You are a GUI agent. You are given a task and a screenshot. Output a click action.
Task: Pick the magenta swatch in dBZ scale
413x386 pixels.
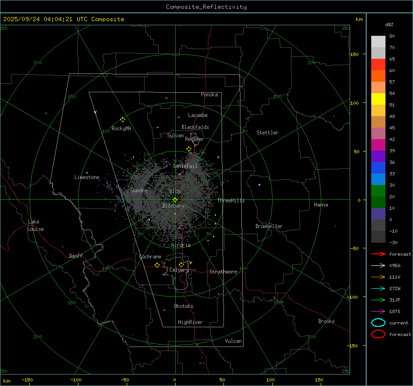(378, 145)
